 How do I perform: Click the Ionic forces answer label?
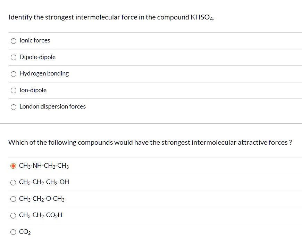pos(35,40)
